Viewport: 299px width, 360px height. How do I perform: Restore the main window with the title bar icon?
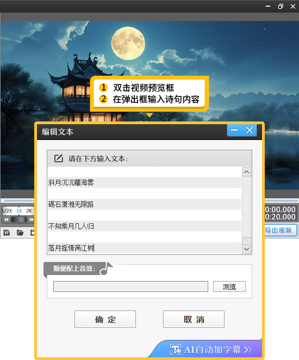(x=281, y=6)
